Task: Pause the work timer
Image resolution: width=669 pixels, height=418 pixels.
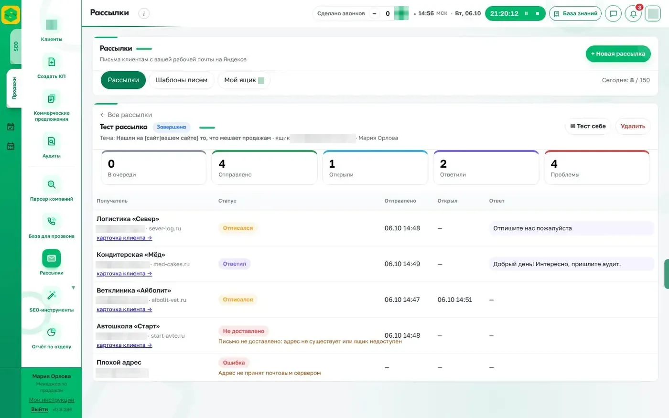Action: pyautogui.click(x=526, y=13)
